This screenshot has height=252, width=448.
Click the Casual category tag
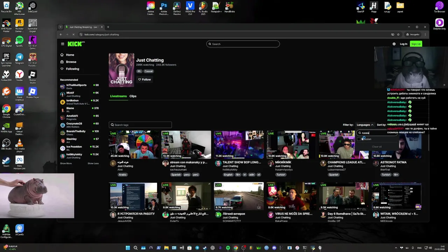coord(149,71)
